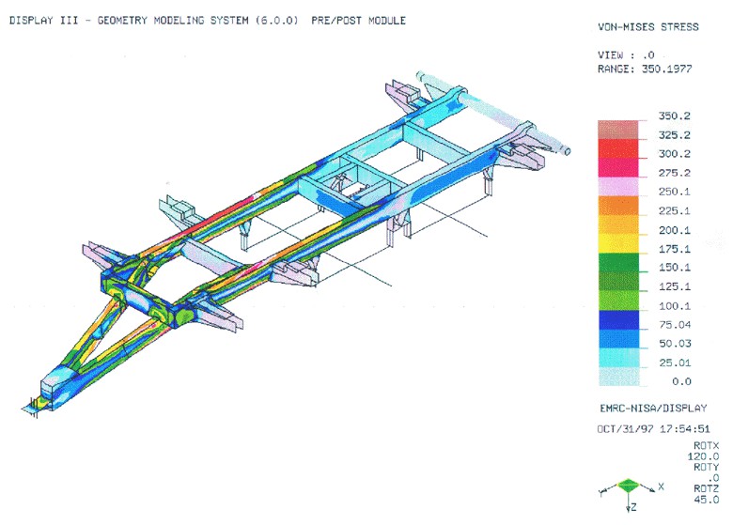This screenshot has height=525, width=733.
Task: Click the VON-MISES STRESS title label
Action: (647, 27)
